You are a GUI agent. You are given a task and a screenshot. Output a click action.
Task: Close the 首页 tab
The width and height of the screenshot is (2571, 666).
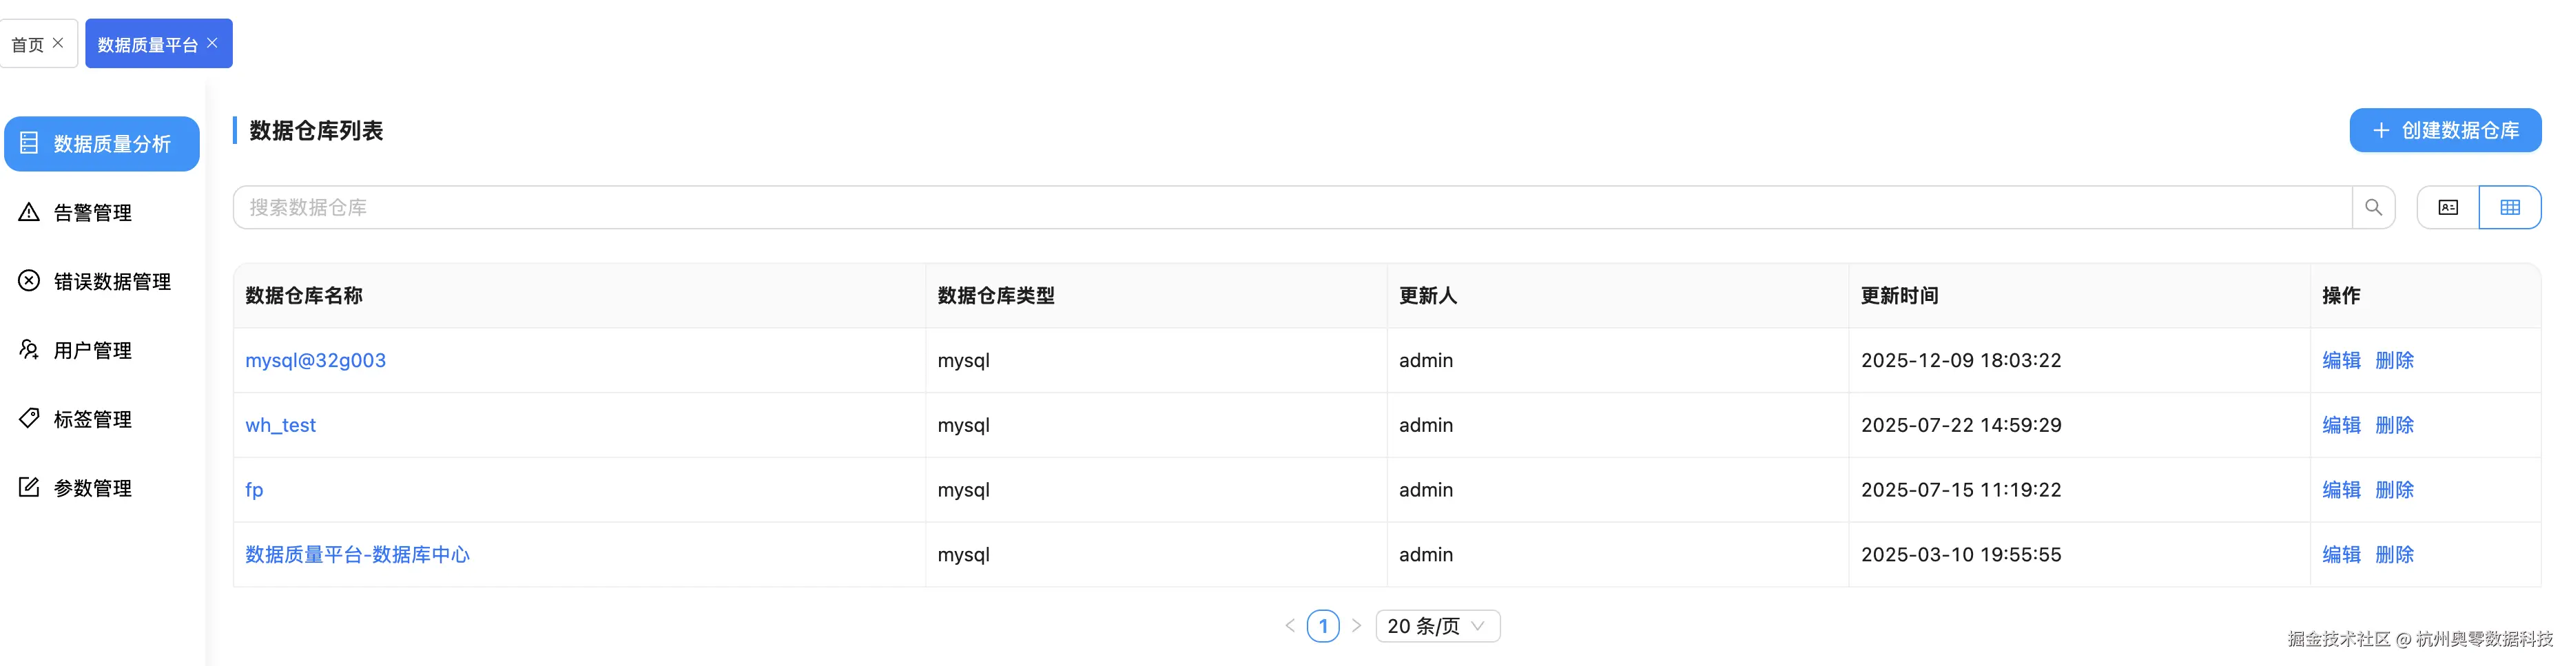58,43
